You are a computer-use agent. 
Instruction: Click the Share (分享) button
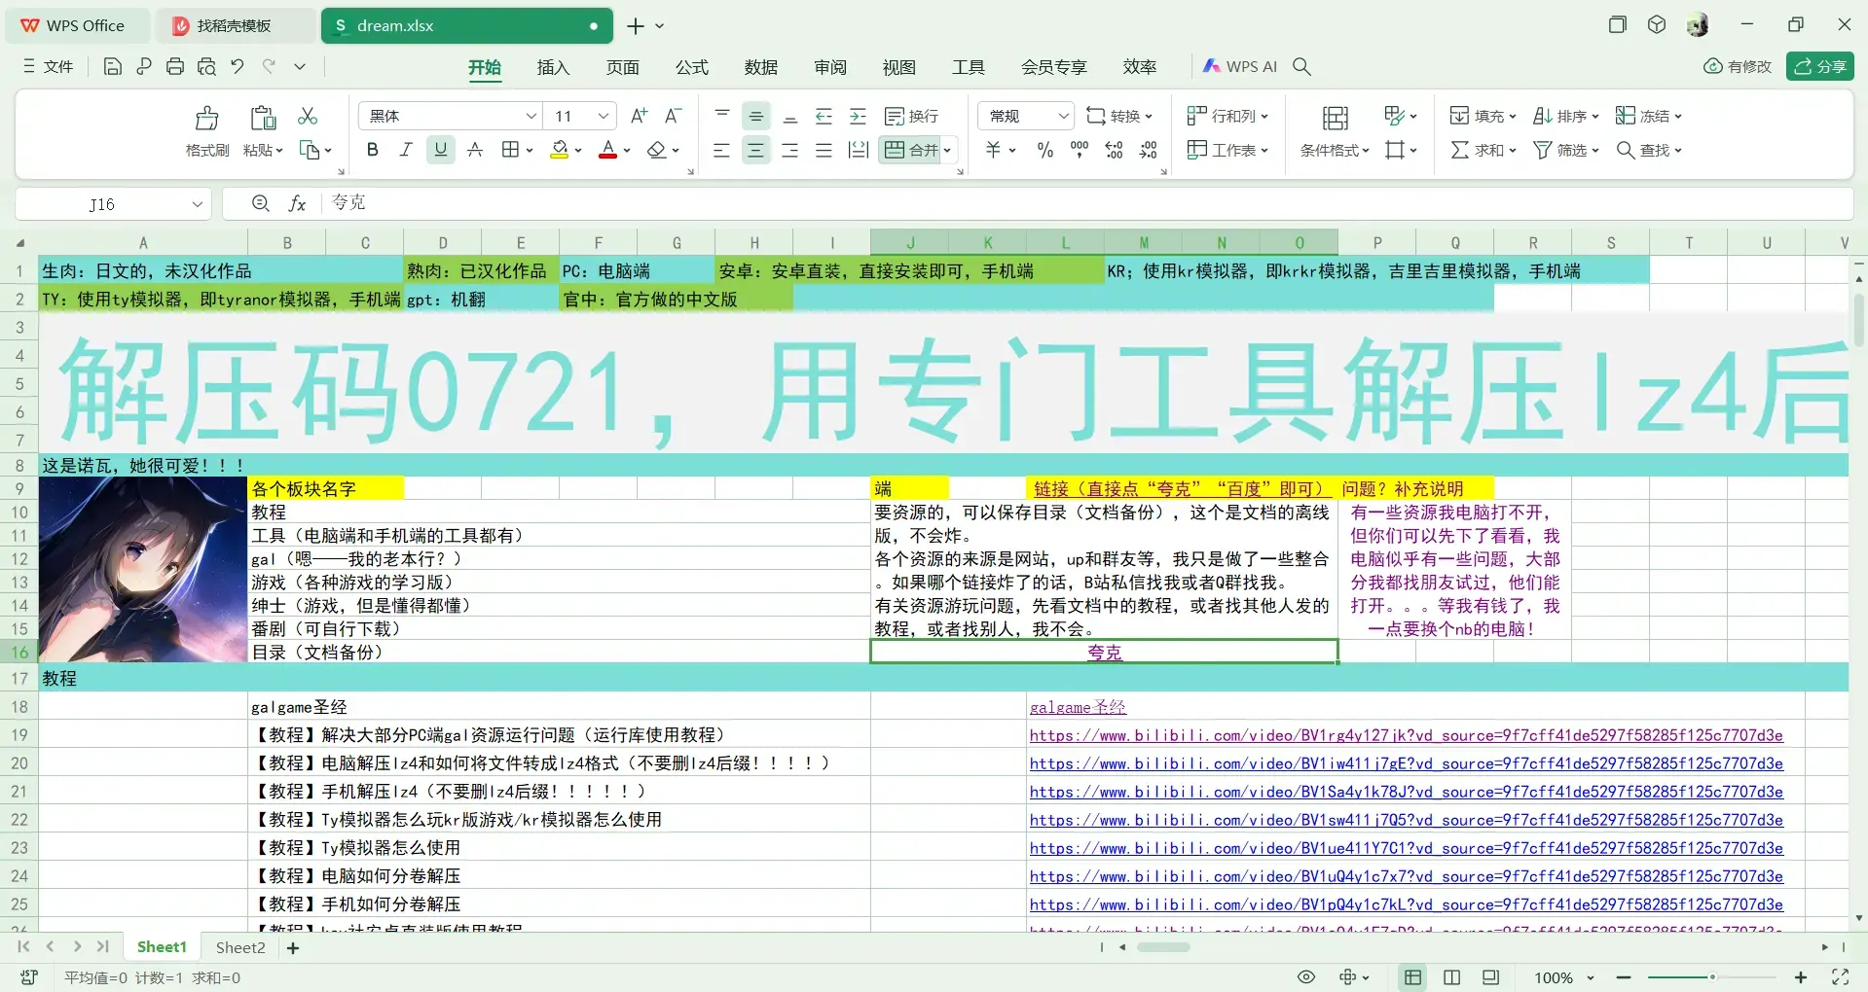(1820, 66)
